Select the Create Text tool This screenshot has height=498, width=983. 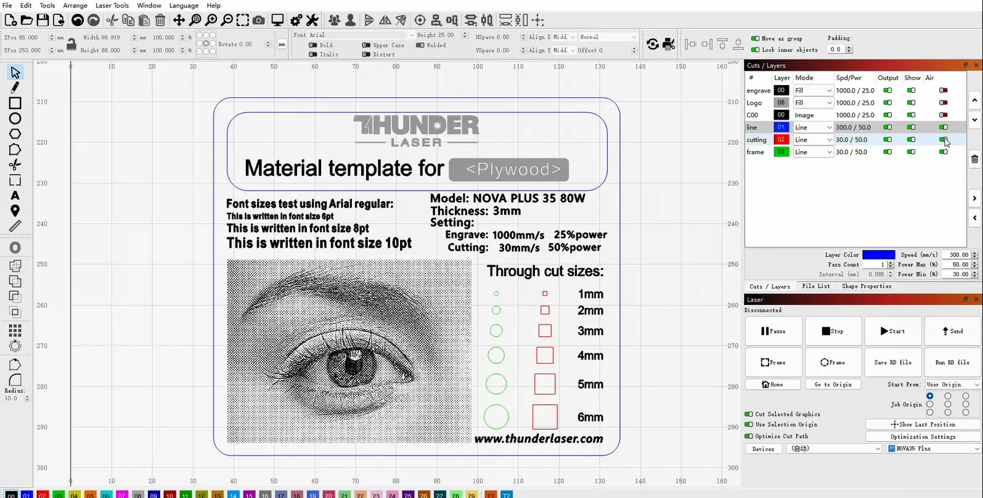tap(15, 195)
